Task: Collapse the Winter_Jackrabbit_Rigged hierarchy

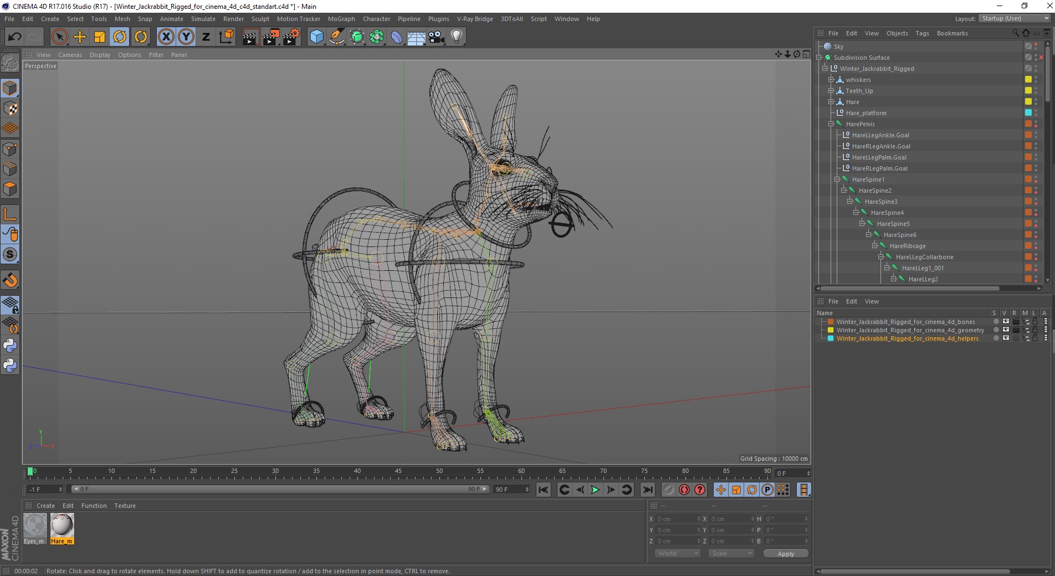Action: point(825,69)
